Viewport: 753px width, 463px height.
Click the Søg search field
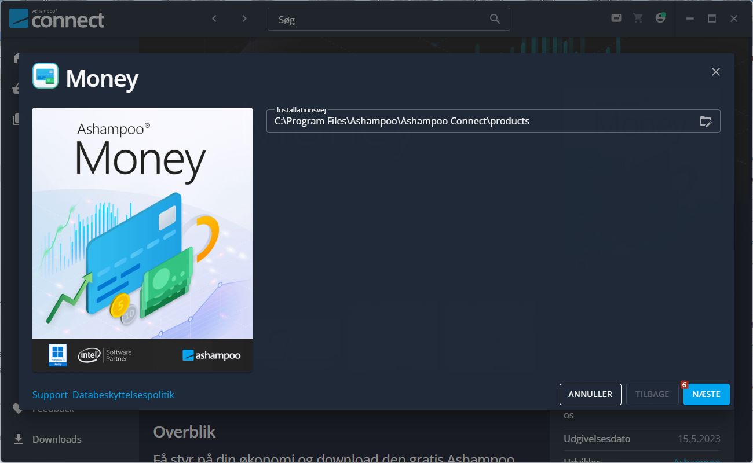[x=376, y=19]
